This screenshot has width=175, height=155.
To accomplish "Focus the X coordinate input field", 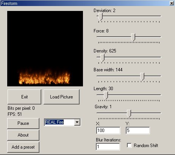I will pos(108,130).
